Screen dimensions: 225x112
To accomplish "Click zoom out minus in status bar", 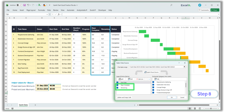I will click(x=203, y=109).
